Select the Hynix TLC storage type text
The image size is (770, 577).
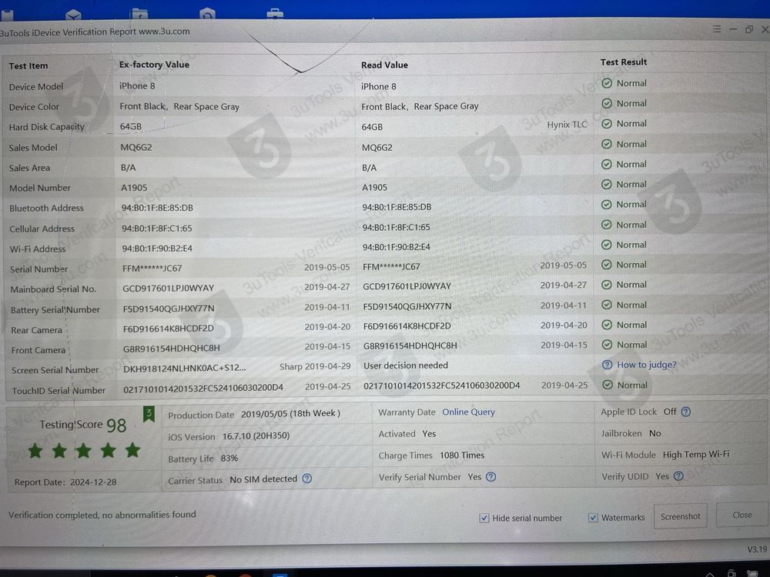[567, 125]
